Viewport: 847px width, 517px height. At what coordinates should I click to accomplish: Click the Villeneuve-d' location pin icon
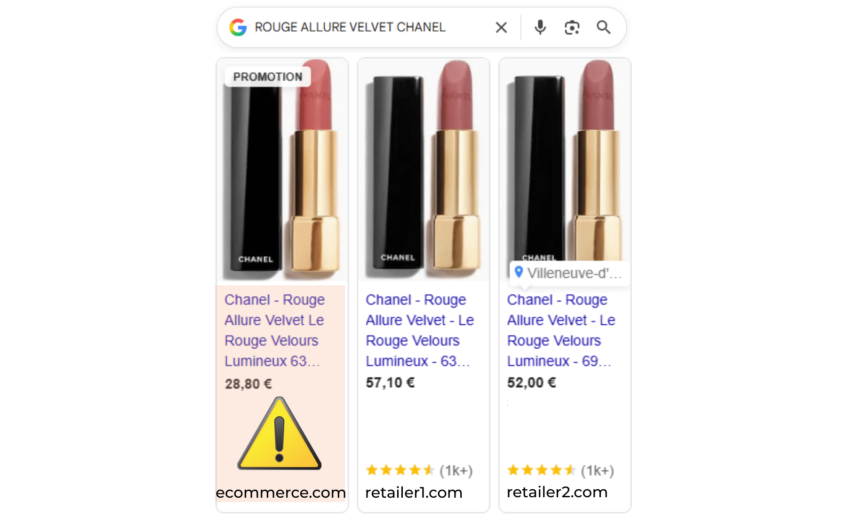(519, 272)
